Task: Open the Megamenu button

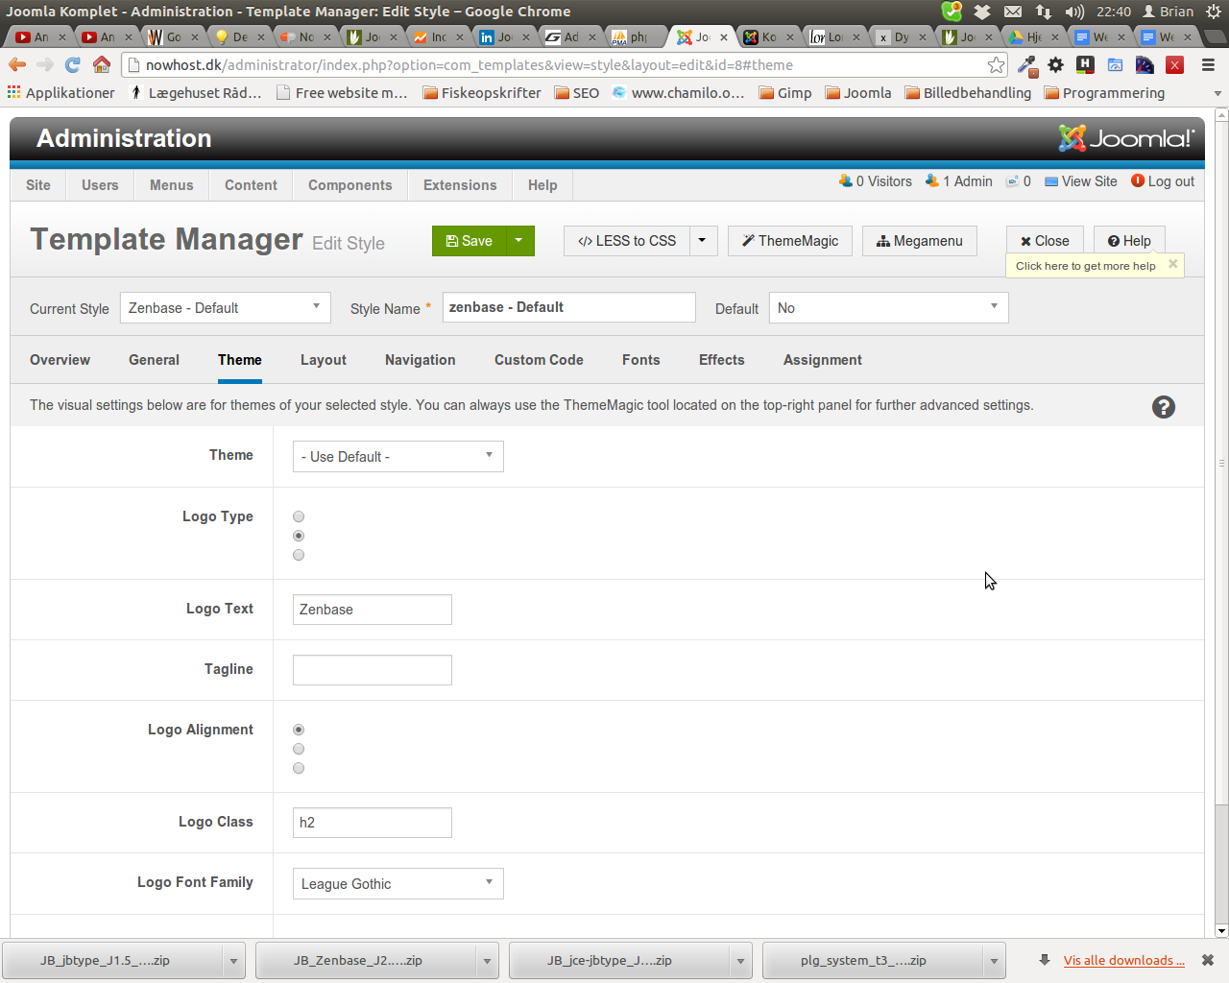Action: click(920, 241)
